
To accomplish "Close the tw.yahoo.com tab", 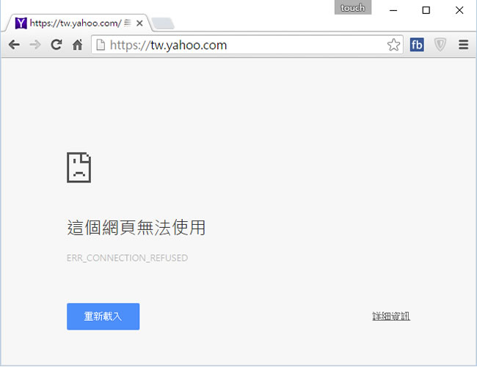I will point(139,23).
